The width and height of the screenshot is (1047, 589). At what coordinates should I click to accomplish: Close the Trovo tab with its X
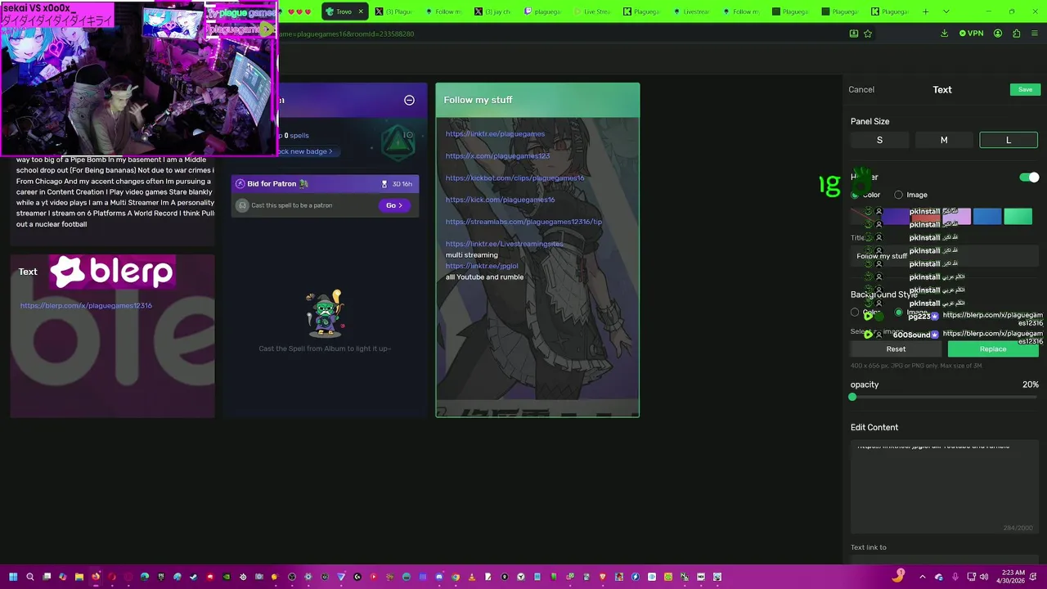click(360, 11)
